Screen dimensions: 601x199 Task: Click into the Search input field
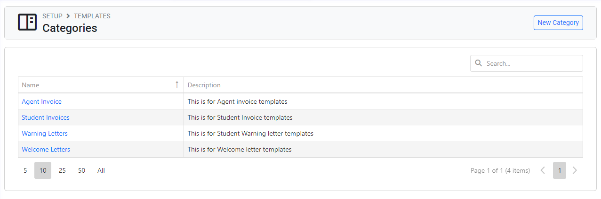click(x=532, y=63)
